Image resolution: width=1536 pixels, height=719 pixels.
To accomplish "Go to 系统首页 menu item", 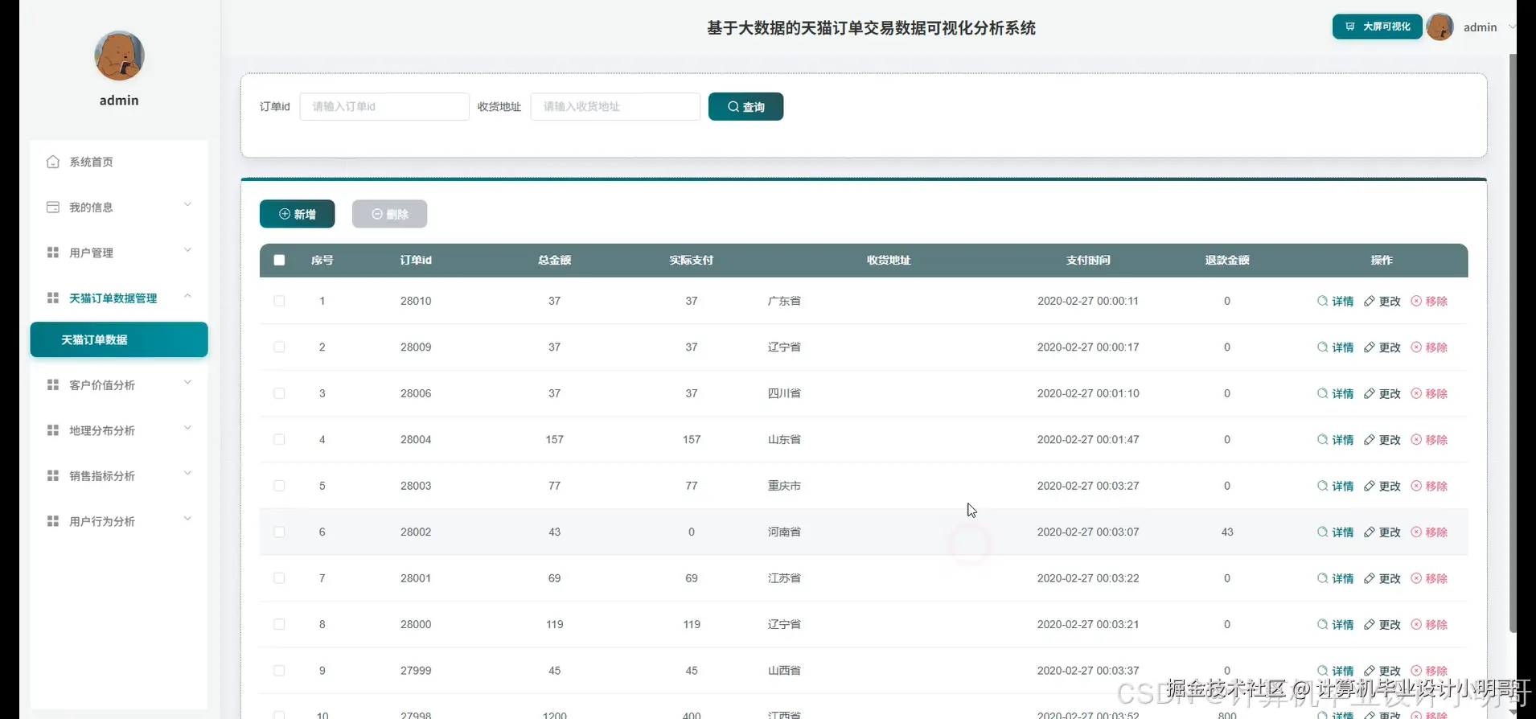I will tap(119, 162).
